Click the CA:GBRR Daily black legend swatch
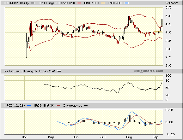Screen dimensions: 183x140 pyautogui.click(x=33, y=3)
